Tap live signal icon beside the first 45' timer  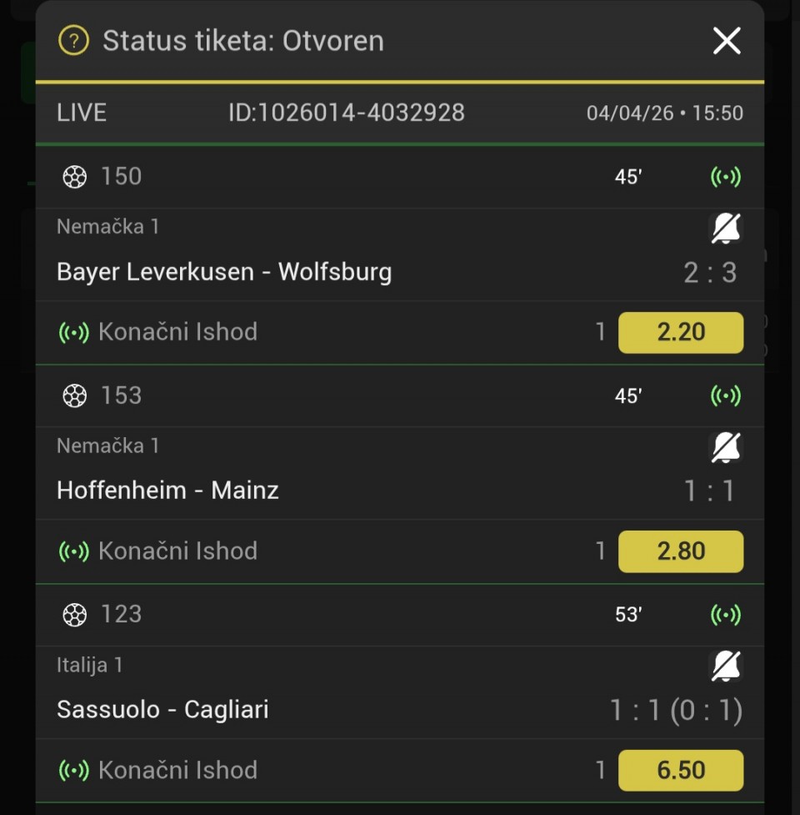pos(725,177)
